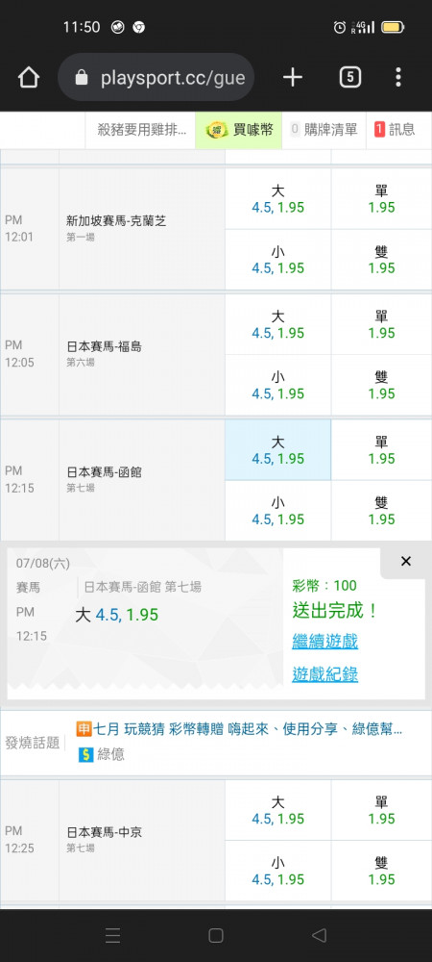432x962 pixels.
Task: Select 雙 for 日本賽馬-福島
Action: click(x=381, y=385)
